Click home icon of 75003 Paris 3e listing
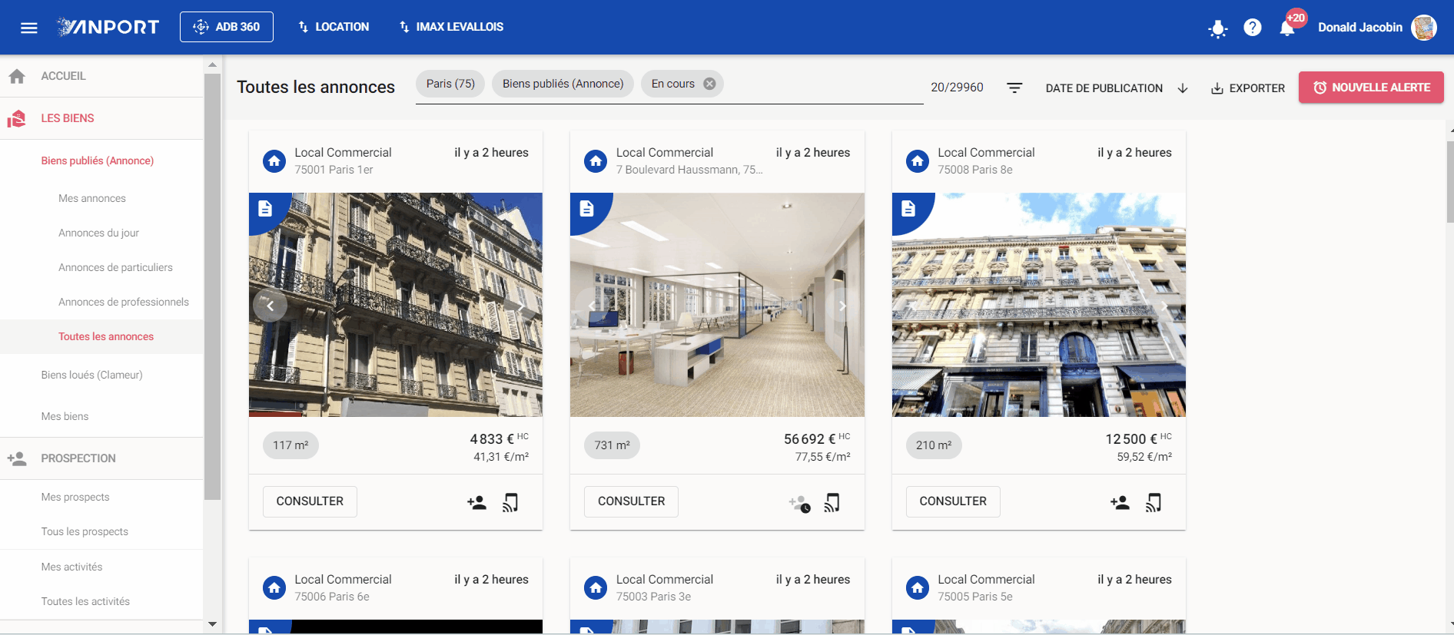This screenshot has height=635, width=1454. pyautogui.click(x=596, y=588)
